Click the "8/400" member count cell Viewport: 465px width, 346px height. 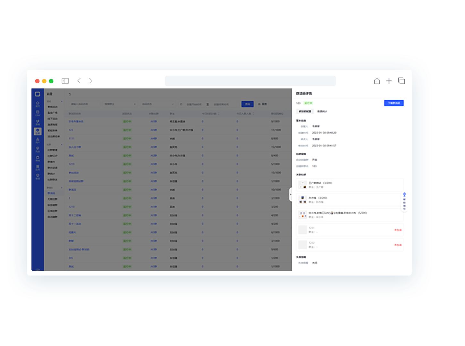click(x=275, y=156)
